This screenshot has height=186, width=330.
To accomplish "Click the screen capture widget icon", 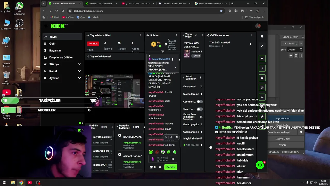I will pos(262,59).
